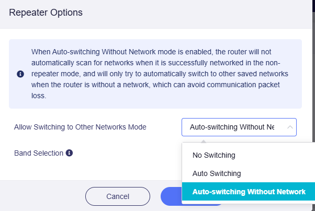Click the Auto-switching Without Ne combo box field

tap(239, 127)
